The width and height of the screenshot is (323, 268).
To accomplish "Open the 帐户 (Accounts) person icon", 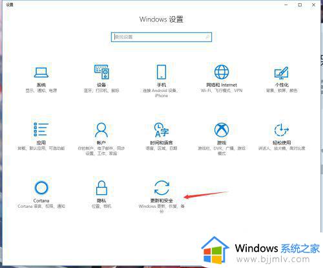I will pyautogui.click(x=101, y=130).
